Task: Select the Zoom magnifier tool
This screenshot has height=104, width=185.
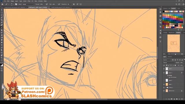Action: point(1,58)
